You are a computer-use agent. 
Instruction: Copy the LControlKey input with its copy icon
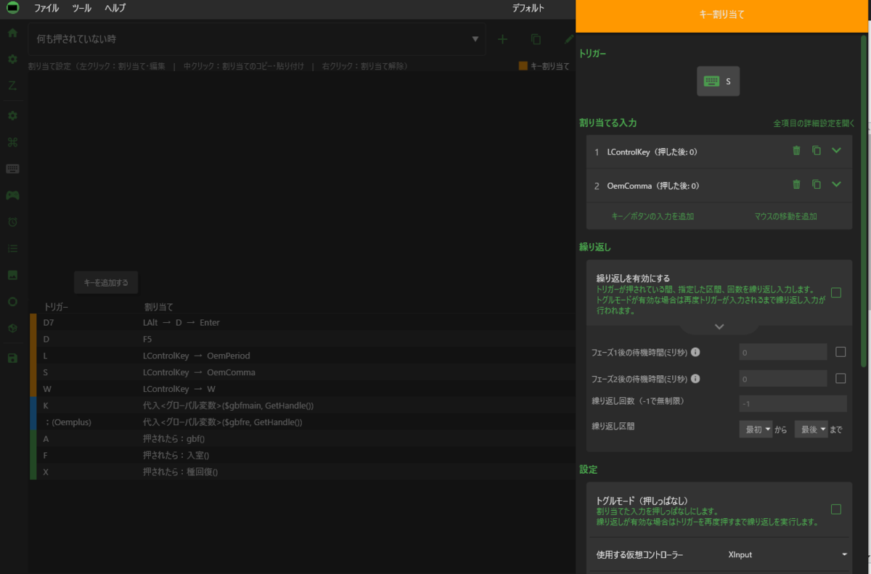pos(816,151)
